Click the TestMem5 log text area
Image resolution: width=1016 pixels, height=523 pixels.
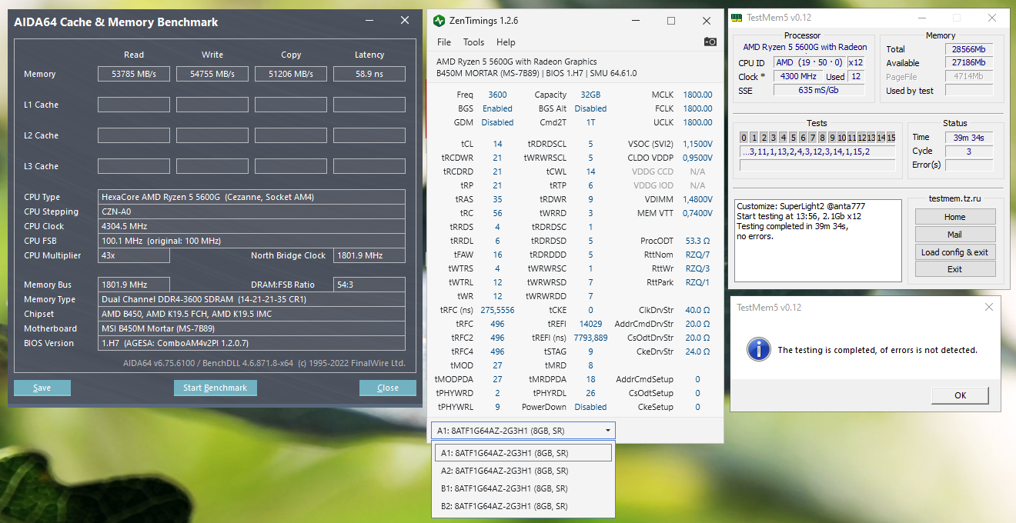point(817,239)
